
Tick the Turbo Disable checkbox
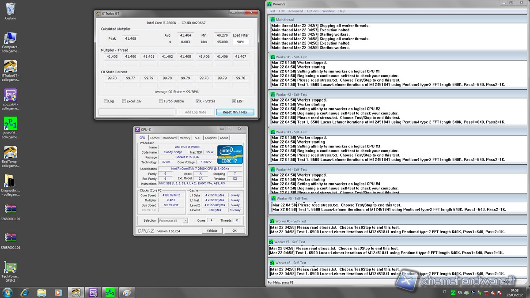point(161,101)
